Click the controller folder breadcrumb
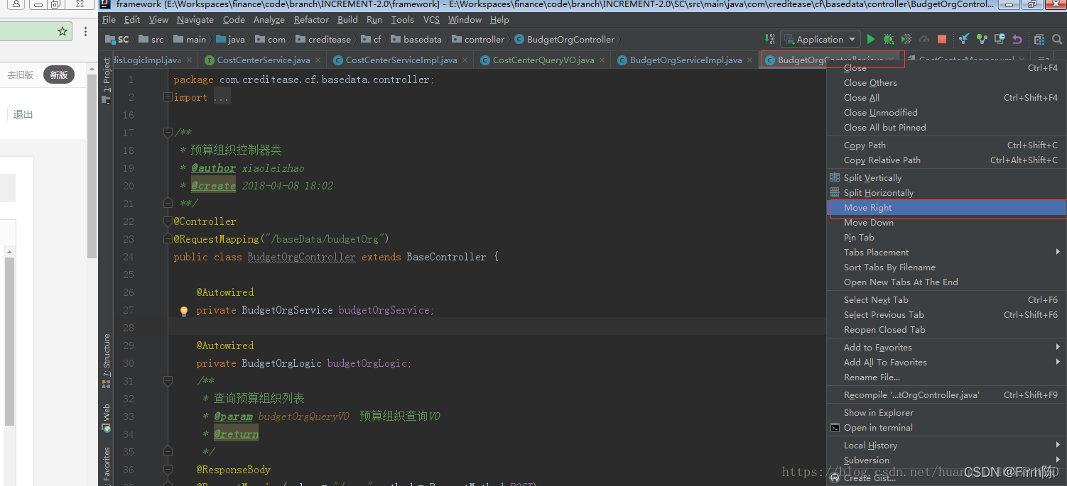The image size is (1067, 486). point(477,40)
